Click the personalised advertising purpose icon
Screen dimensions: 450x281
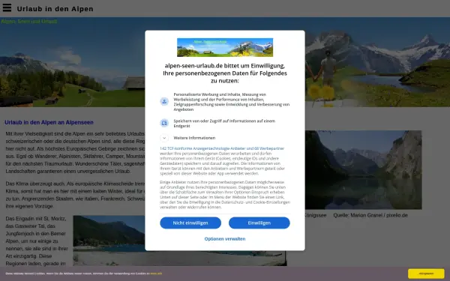click(x=164, y=101)
